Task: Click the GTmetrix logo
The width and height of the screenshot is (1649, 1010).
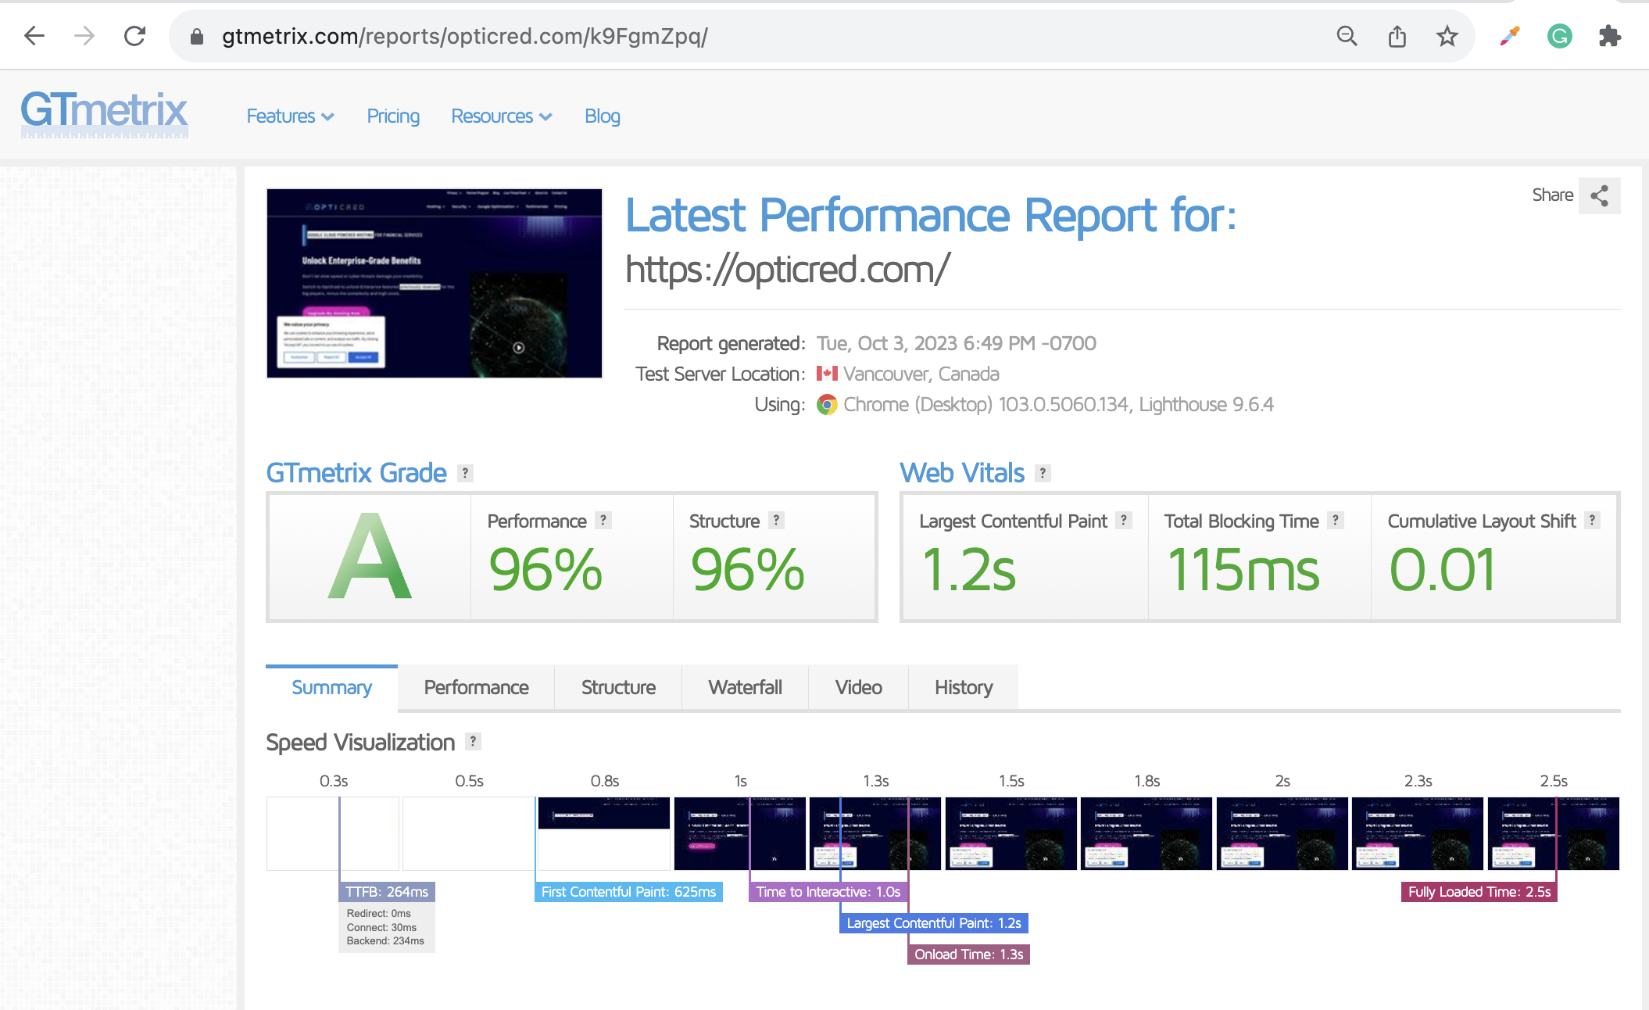Action: click(x=104, y=113)
